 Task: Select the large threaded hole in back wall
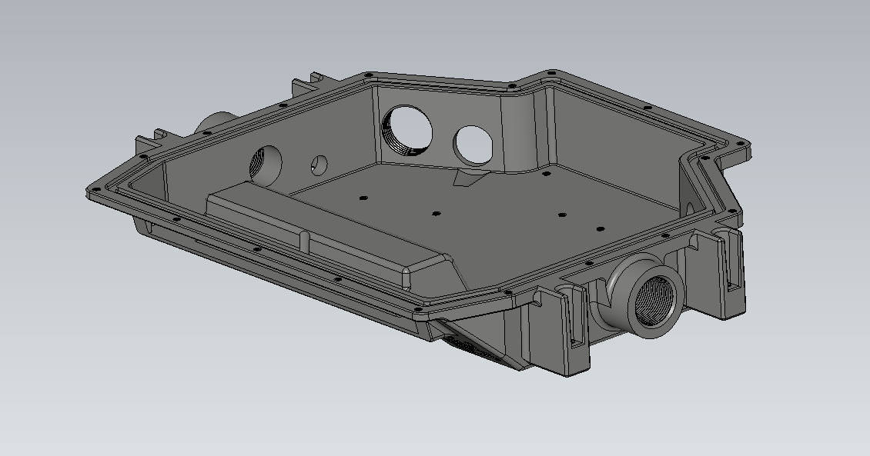[407, 131]
